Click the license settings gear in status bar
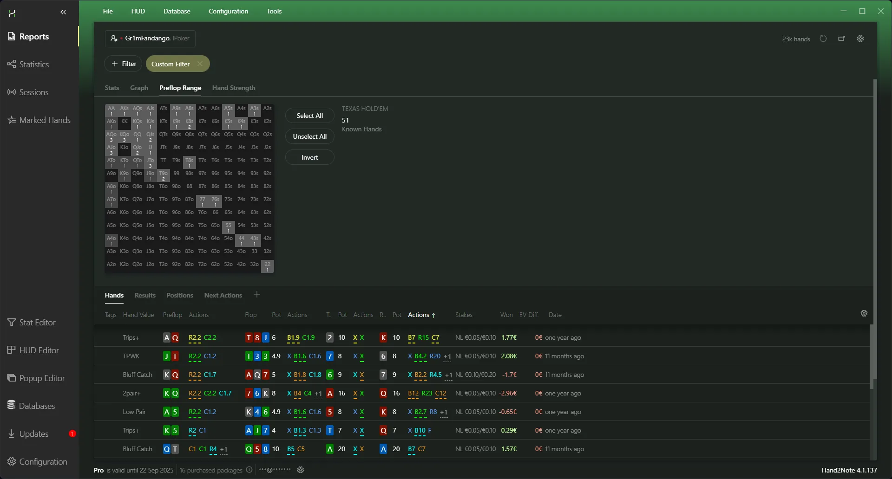892x479 pixels. point(301,470)
